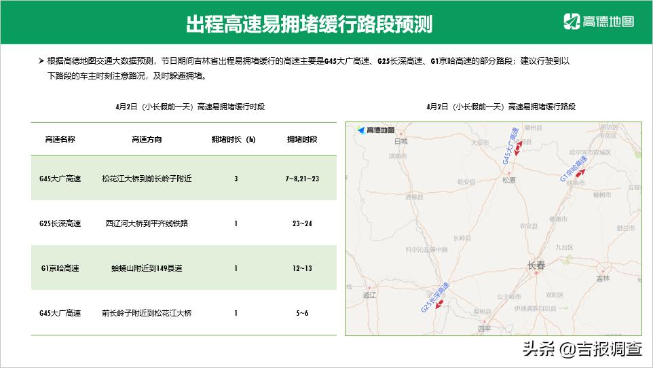Click the blue G25长深高速 map label
Image resolution: width=653 pixels, height=368 pixels.
(434, 297)
